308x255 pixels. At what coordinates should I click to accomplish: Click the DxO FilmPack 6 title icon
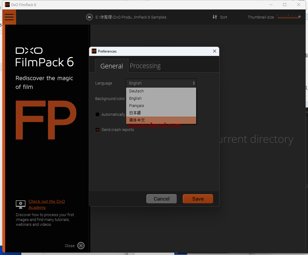click(x=7, y=5)
